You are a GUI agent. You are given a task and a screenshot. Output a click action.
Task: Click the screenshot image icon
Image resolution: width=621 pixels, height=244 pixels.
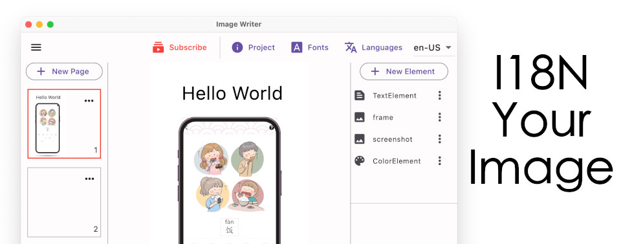tap(359, 139)
